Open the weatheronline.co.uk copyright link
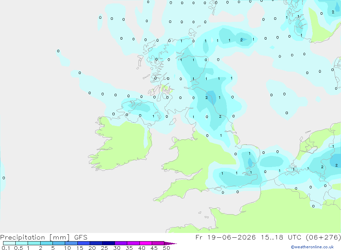 pyautogui.click(x=312, y=247)
